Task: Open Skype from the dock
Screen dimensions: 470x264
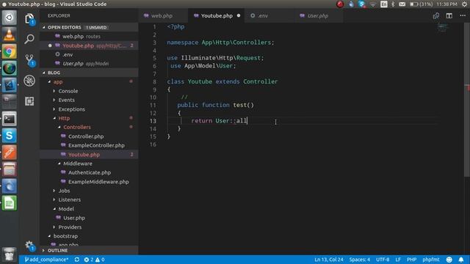Action: click(x=10, y=136)
